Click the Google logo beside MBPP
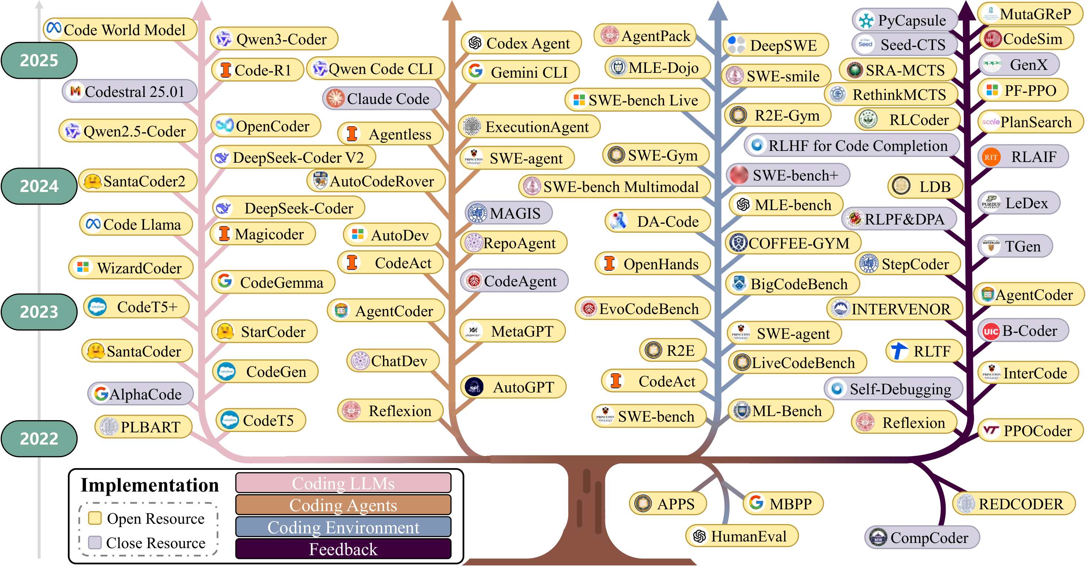This screenshot has width=1086, height=567. pyautogui.click(x=756, y=502)
